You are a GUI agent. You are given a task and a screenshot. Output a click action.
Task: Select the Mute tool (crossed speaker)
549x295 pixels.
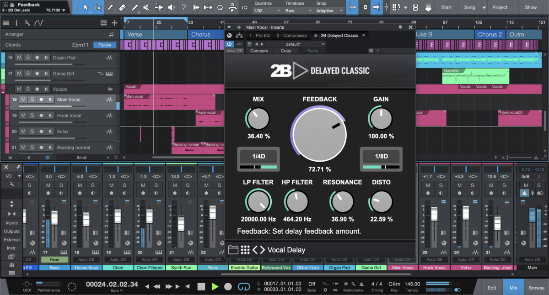tap(146, 7)
